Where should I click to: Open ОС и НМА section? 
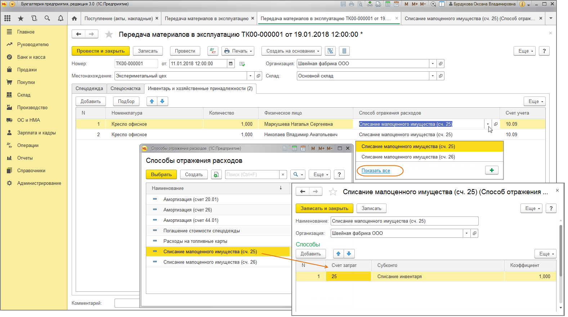click(x=28, y=120)
